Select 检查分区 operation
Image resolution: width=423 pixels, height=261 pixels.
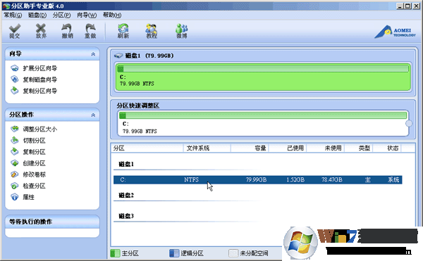point(34,186)
